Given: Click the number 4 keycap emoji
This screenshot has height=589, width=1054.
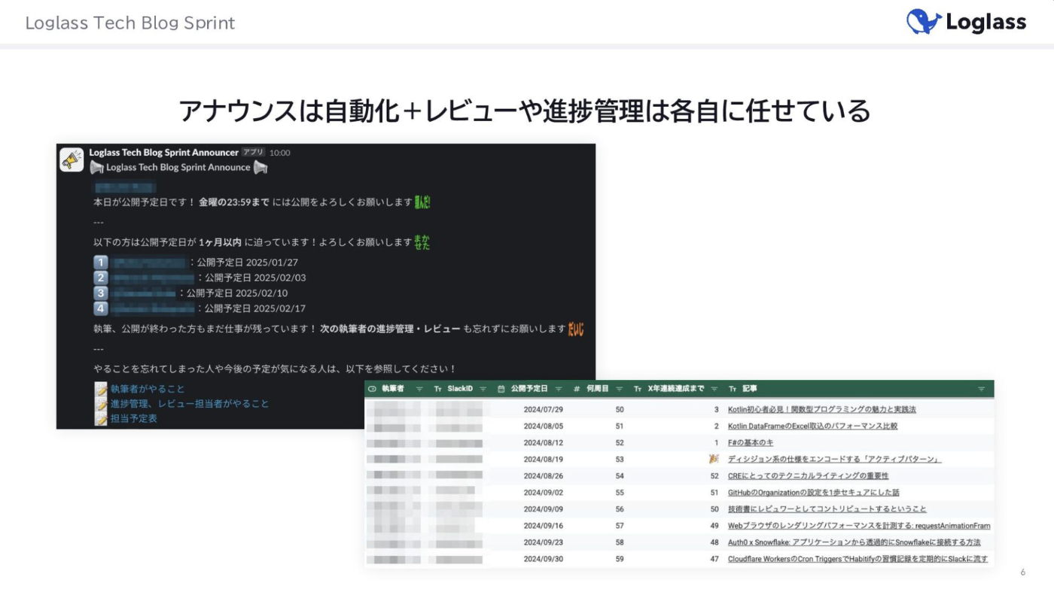Looking at the screenshot, I should 101,308.
